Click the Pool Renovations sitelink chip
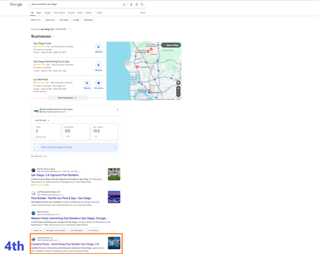The image size is (319, 254). (76, 230)
